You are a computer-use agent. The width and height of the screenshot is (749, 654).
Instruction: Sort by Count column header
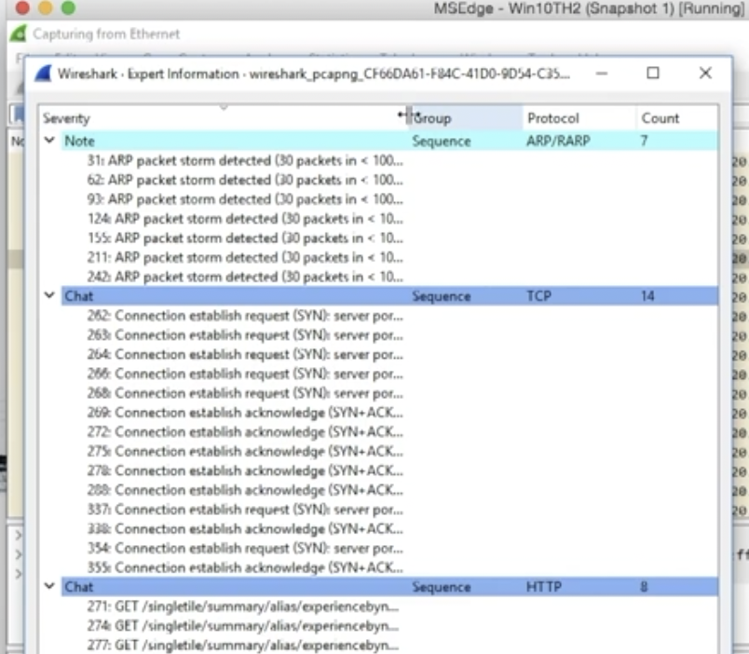(677, 118)
